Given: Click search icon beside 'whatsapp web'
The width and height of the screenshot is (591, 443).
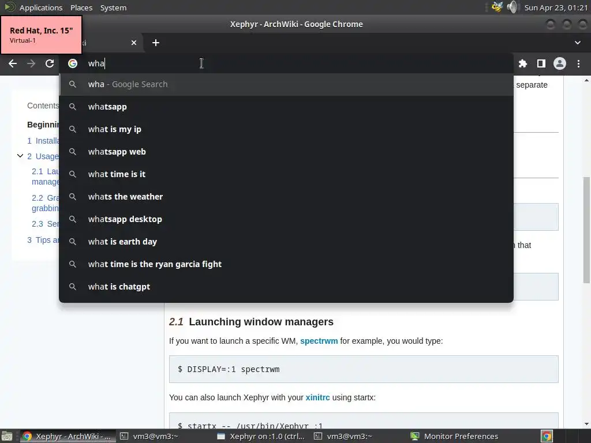Looking at the screenshot, I should coord(73,152).
